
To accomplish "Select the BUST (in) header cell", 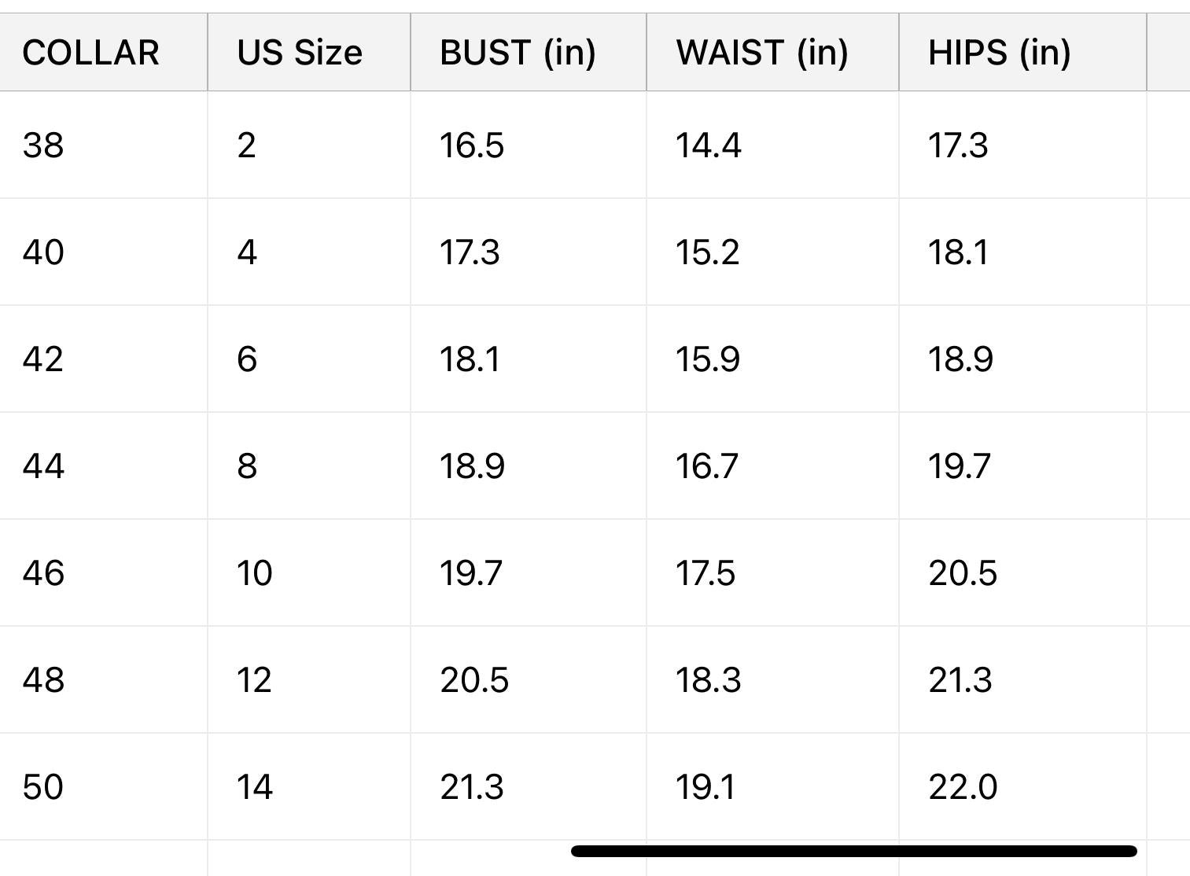I will click(x=518, y=53).
